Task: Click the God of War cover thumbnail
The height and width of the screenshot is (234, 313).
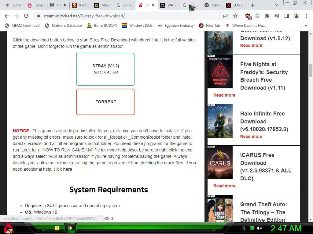Action: [220, 43]
